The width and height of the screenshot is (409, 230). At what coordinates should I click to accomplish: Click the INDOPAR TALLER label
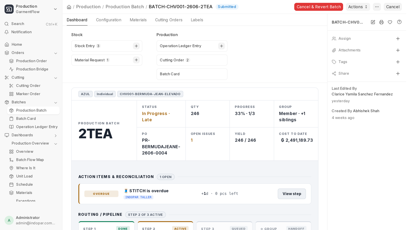tap(138, 197)
